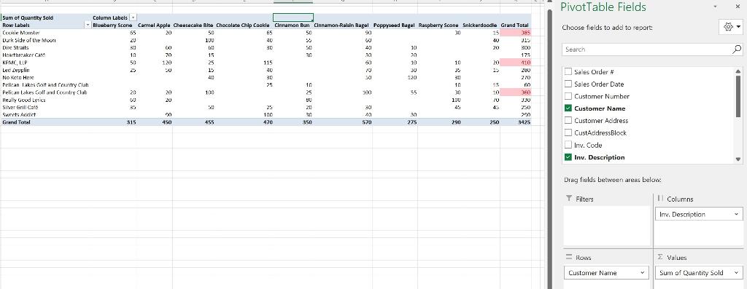Close the PivotTable Fields pane
Viewport: 747px width, 289px height.
[738, 6]
